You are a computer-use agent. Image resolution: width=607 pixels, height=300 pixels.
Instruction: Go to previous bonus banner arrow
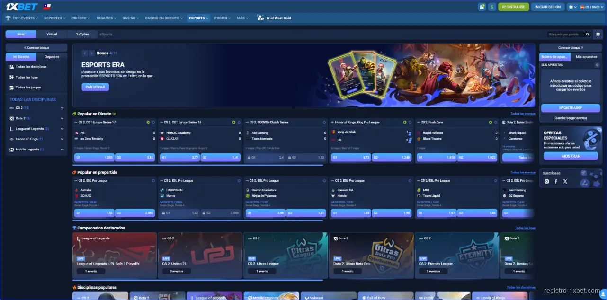tap(85, 53)
